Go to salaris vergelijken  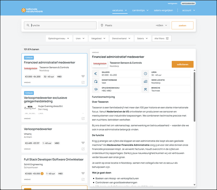163,10
